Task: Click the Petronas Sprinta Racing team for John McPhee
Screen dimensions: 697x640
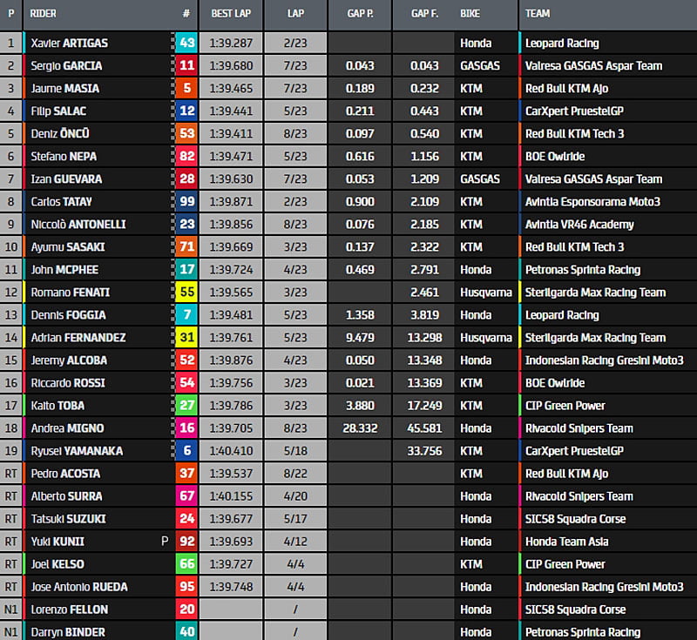Action: click(x=582, y=270)
